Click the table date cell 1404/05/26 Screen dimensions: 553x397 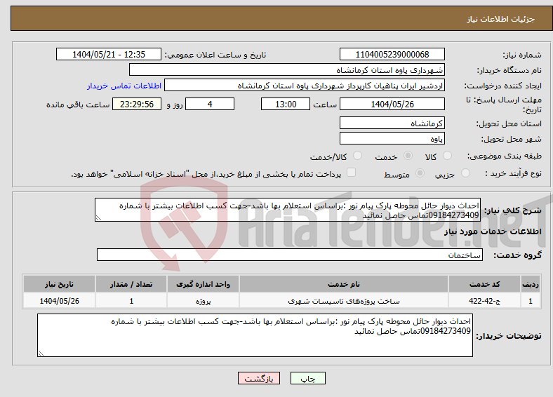tap(59, 301)
